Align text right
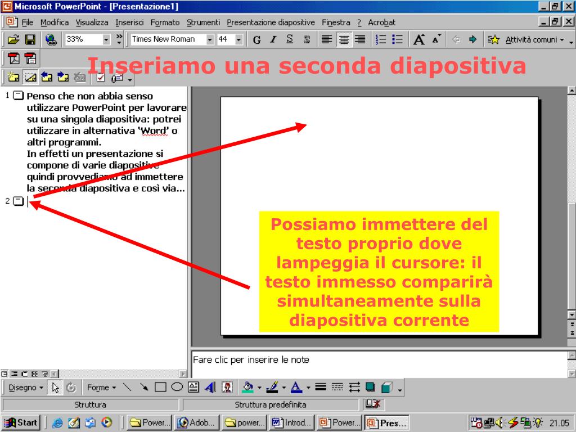576x432 pixels. pos(360,39)
